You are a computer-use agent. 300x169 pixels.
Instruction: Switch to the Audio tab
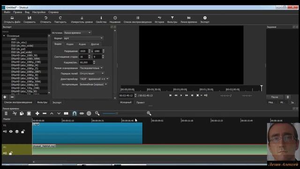tap(82, 44)
